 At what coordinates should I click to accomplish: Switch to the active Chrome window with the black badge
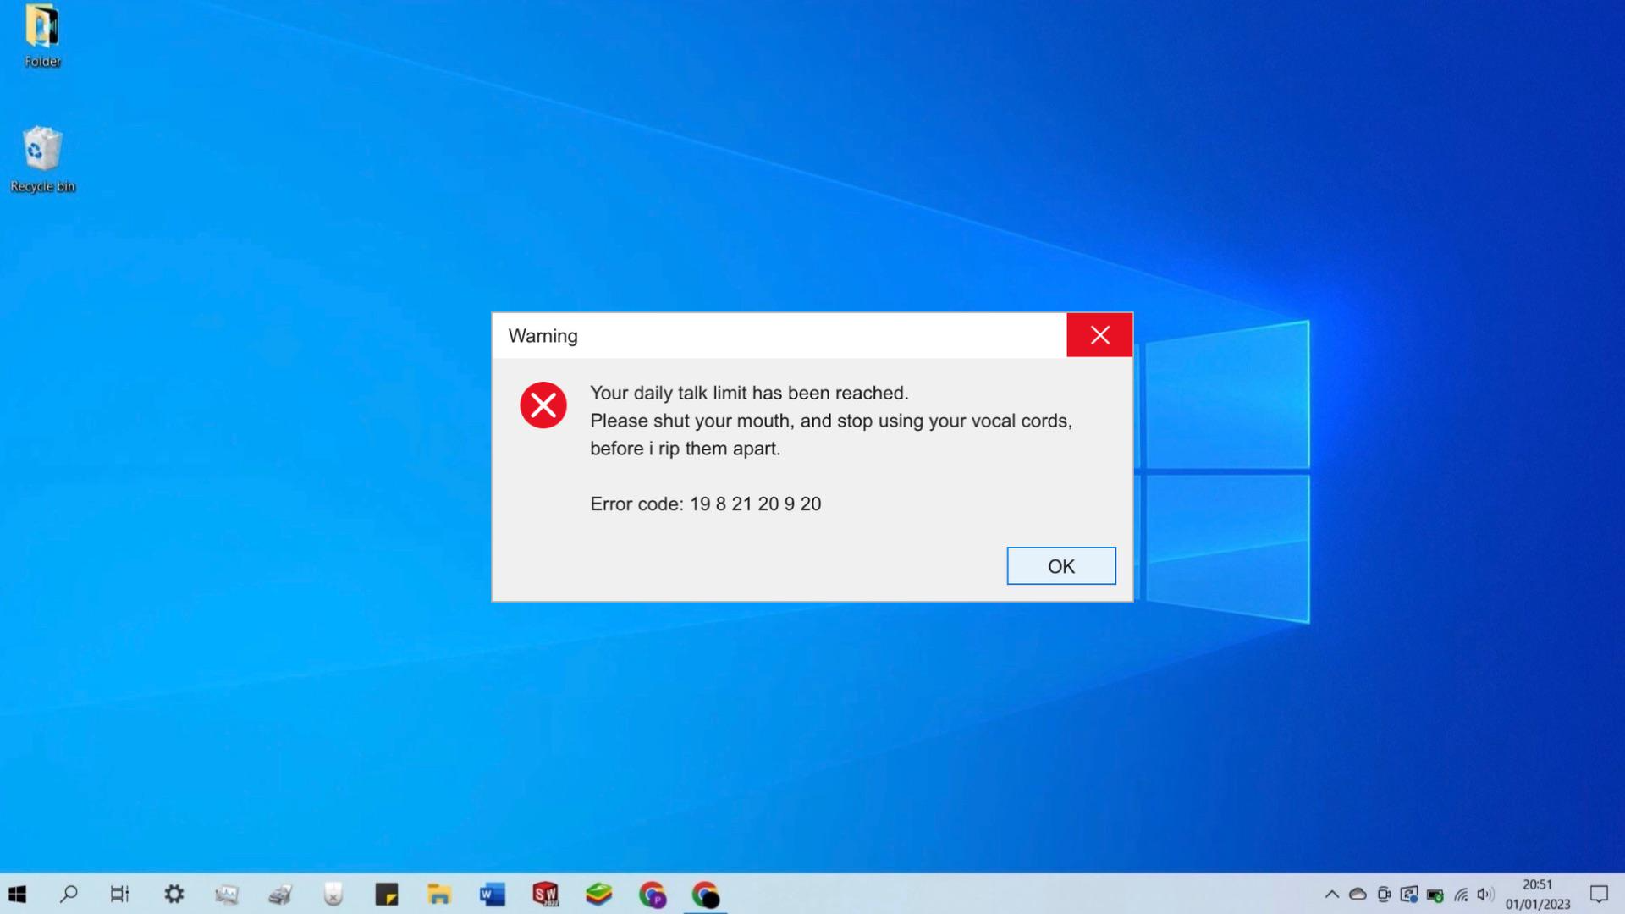(705, 895)
